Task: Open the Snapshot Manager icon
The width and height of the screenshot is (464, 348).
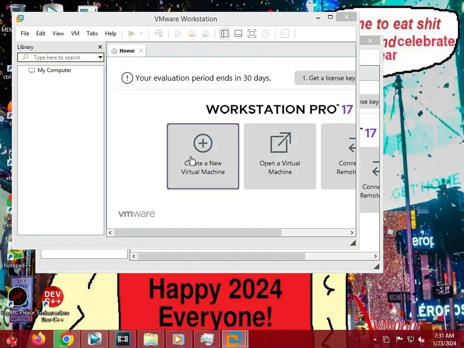Action: (205, 34)
